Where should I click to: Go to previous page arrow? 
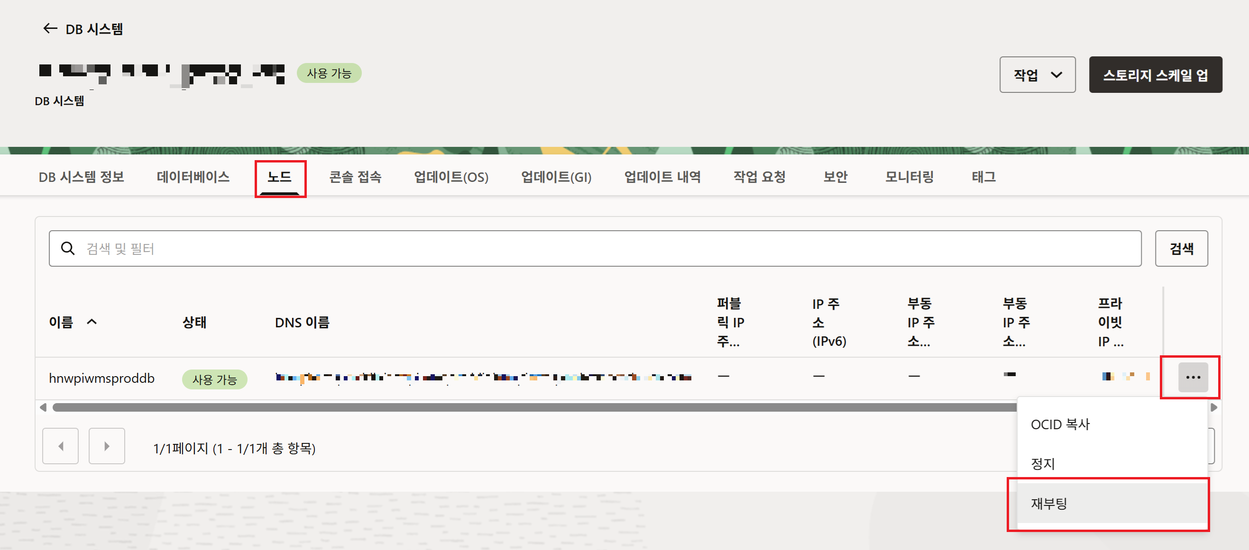click(x=61, y=446)
